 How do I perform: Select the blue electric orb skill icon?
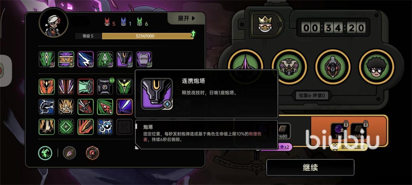(x=105, y=127)
